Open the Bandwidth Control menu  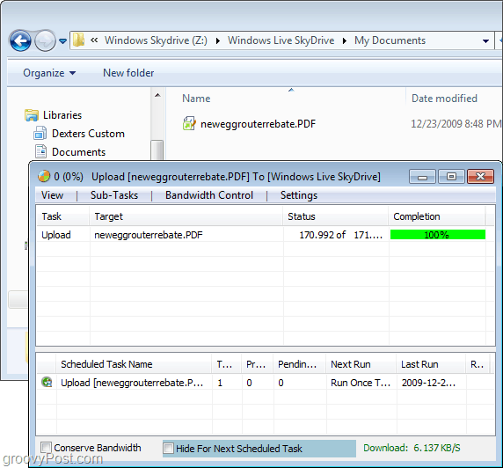pos(209,195)
